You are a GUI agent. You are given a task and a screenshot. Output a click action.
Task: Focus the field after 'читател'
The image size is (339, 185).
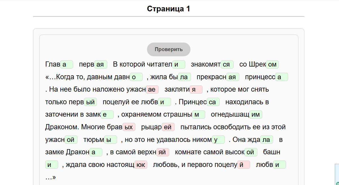pyautogui.click(x=179, y=65)
